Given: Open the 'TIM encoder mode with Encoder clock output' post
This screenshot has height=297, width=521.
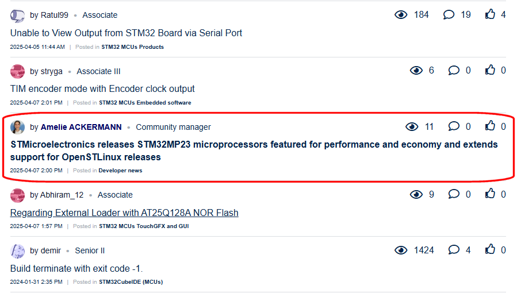Looking at the screenshot, I should tap(102, 88).
